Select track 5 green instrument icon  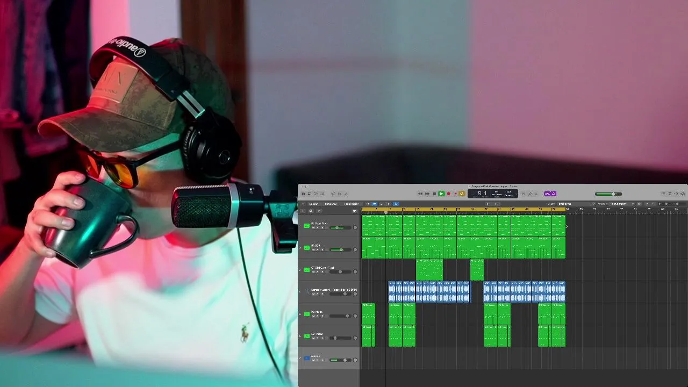point(307,314)
